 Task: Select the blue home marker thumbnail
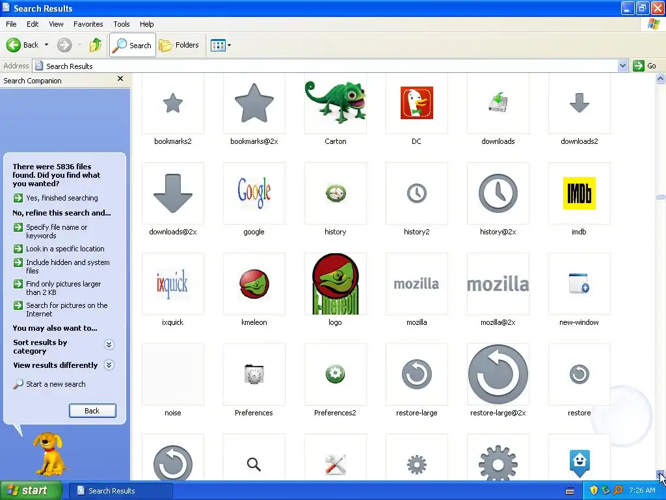(579, 458)
